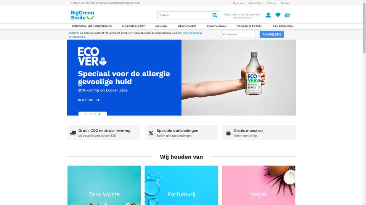Screen dimensions: 366x205
Task: Open the Gezondheid menu item
Action: pos(187,27)
